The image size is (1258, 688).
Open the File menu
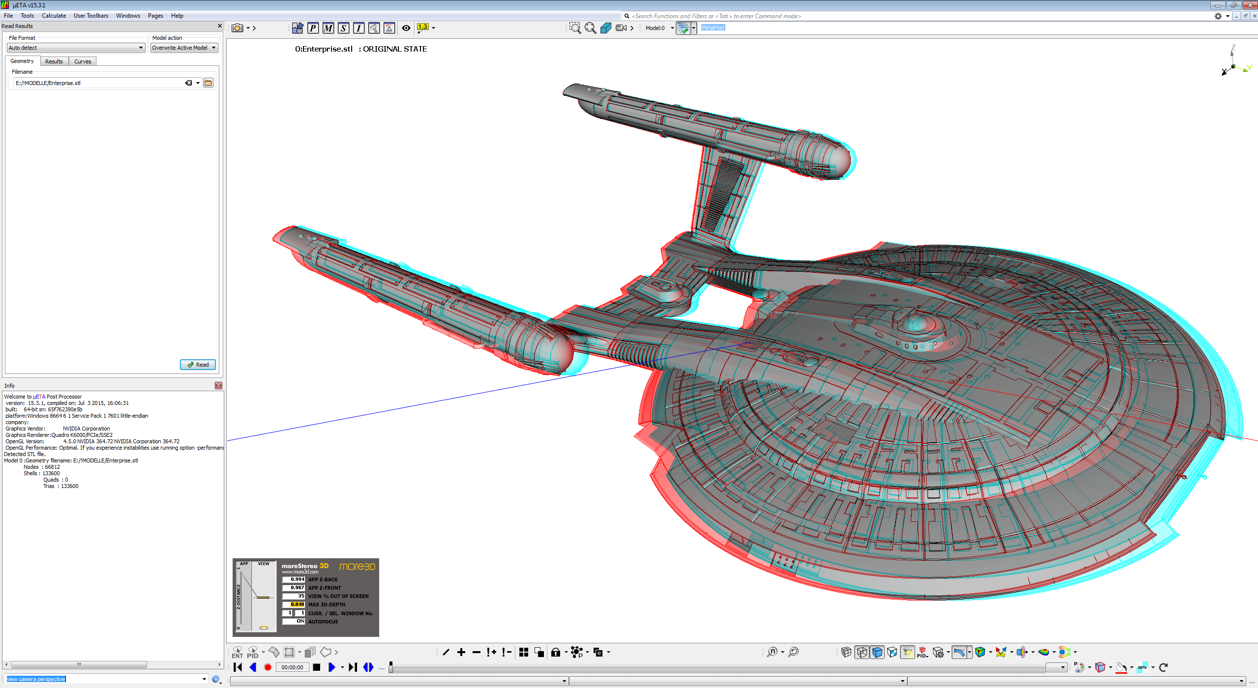point(8,16)
